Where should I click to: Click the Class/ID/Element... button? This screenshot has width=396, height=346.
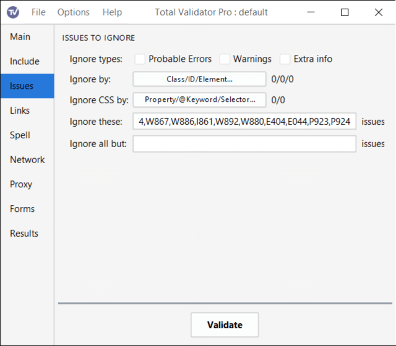click(x=199, y=79)
